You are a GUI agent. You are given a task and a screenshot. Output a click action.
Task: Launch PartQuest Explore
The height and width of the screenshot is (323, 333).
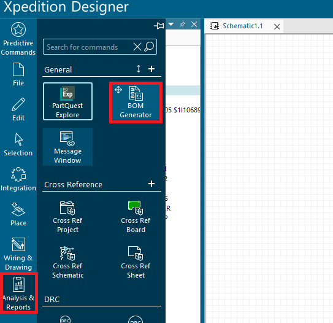(x=67, y=101)
